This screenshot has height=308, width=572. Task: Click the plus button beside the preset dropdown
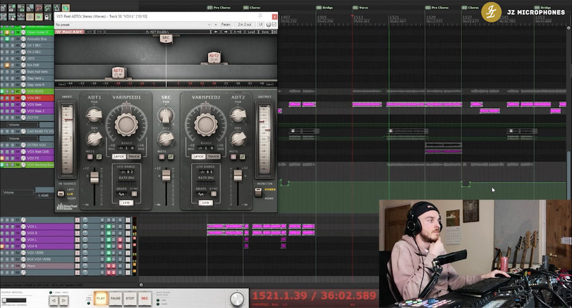(216, 25)
